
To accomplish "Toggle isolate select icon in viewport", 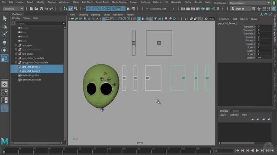I will (x=185, y=19).
